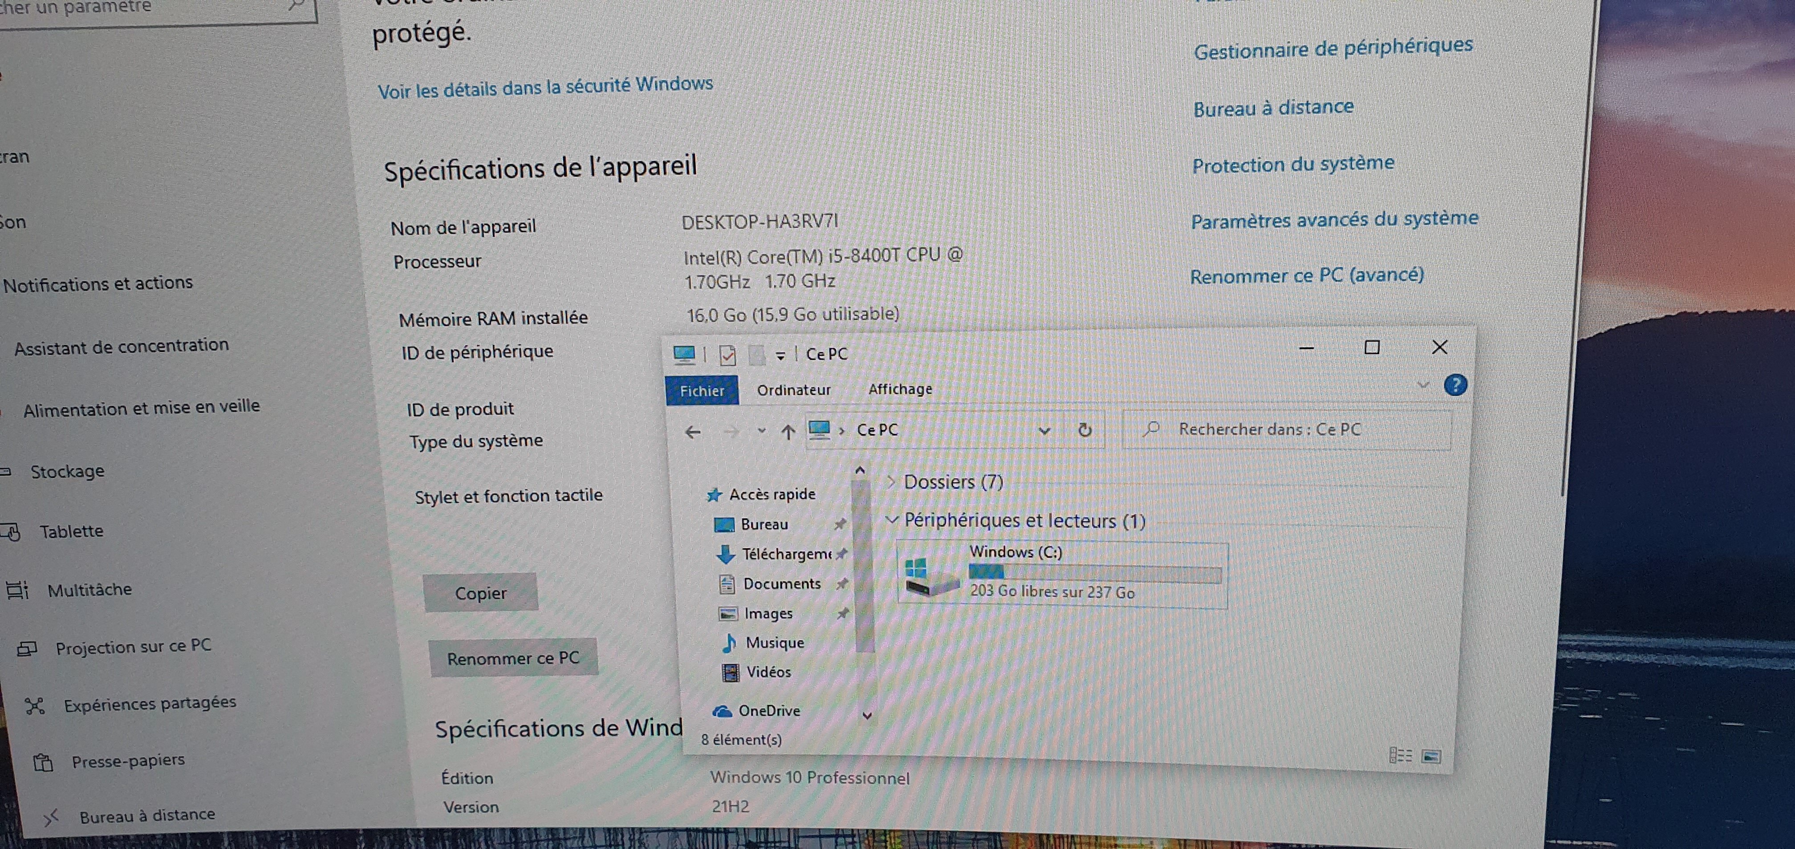This screenshot has width=1795, height=849.
Task: Click the Téléchargements download arrow icon
Action: pyautogui.click(x=725, y=554)
